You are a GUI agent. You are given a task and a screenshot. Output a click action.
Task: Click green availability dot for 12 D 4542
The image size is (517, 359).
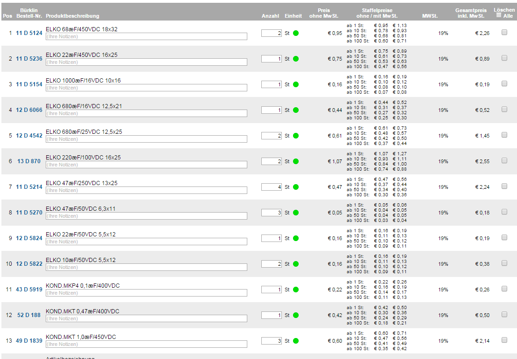click(296, 136)
